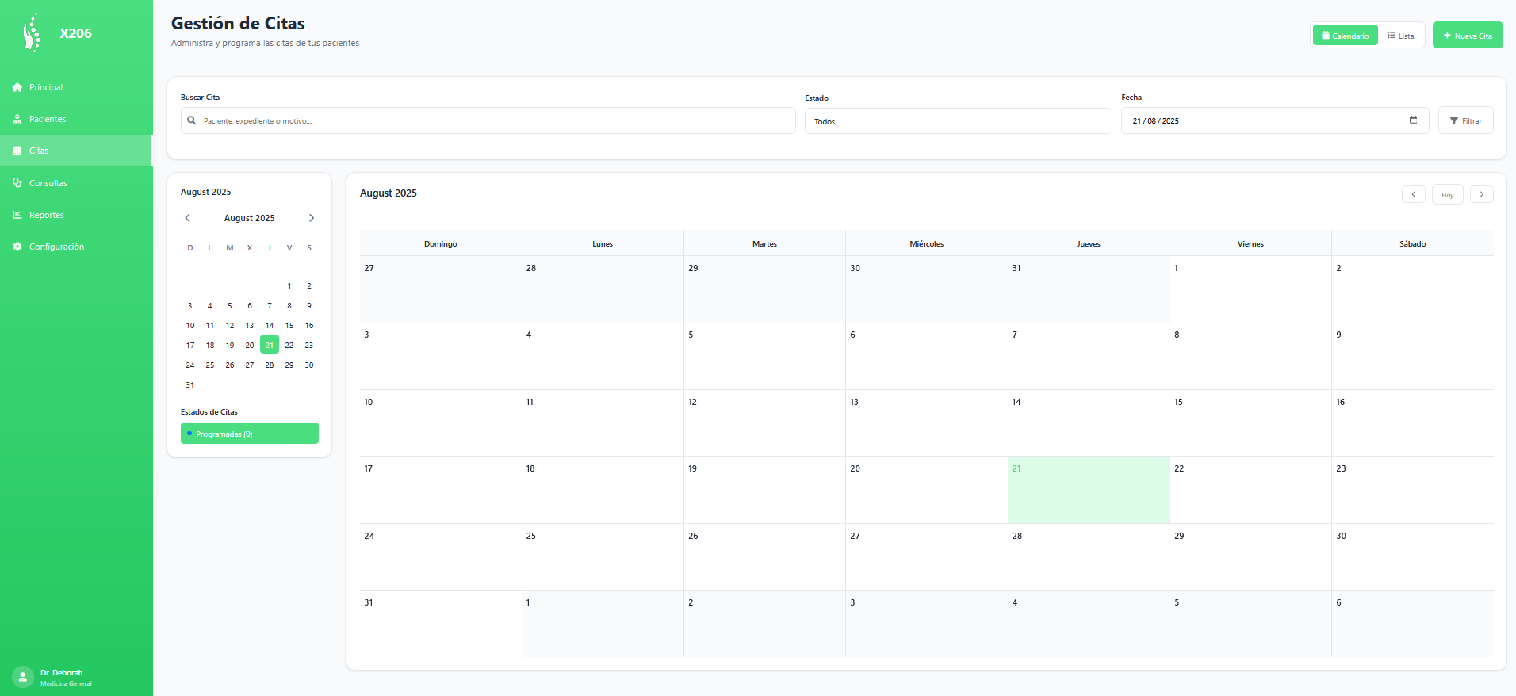The width and height of the screenshot is (1516, 696).
Task: Click the chart icon beside Reportes
Action: coord(17,215)
